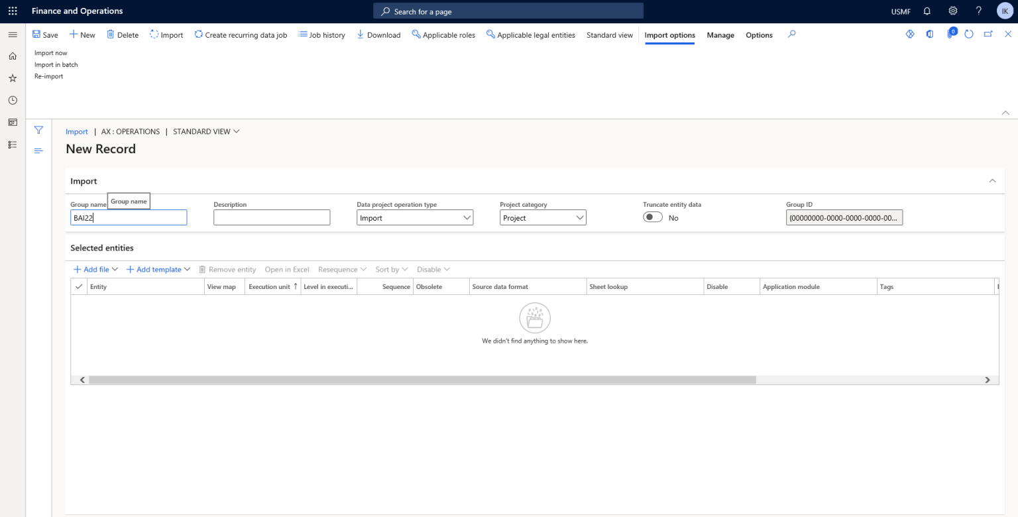This screenshot has height=517, width=1018.
Task: Open the Import breadcrumb link
Action: click(76, 131)
